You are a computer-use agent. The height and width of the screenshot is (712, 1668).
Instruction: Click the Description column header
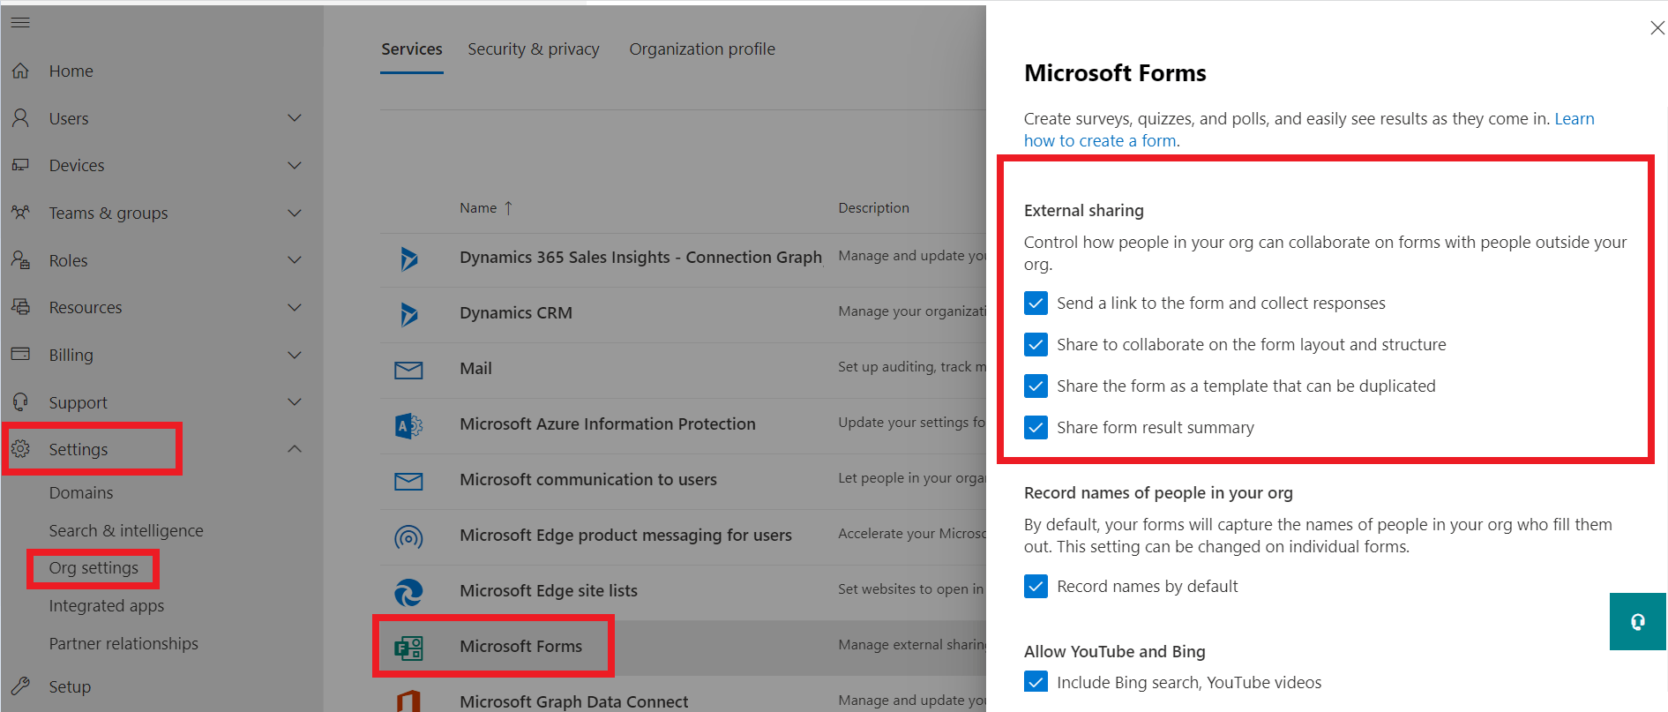[873, 208]
